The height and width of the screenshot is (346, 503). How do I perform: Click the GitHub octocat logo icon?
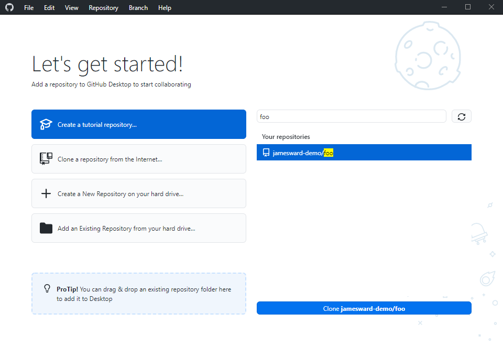[x=9, y=7]
